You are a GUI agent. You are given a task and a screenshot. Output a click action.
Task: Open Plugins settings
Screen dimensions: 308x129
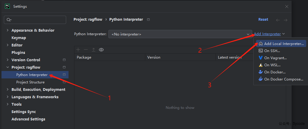(18, 52)
